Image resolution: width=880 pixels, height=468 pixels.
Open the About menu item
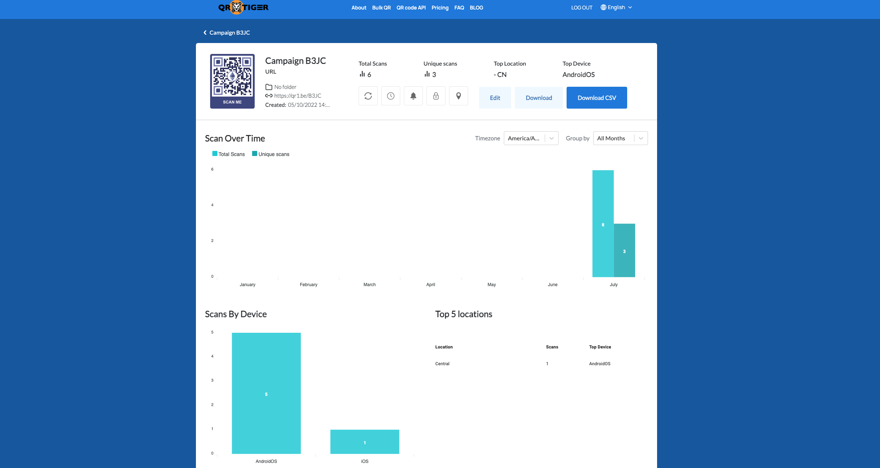[x=359, y=8]
